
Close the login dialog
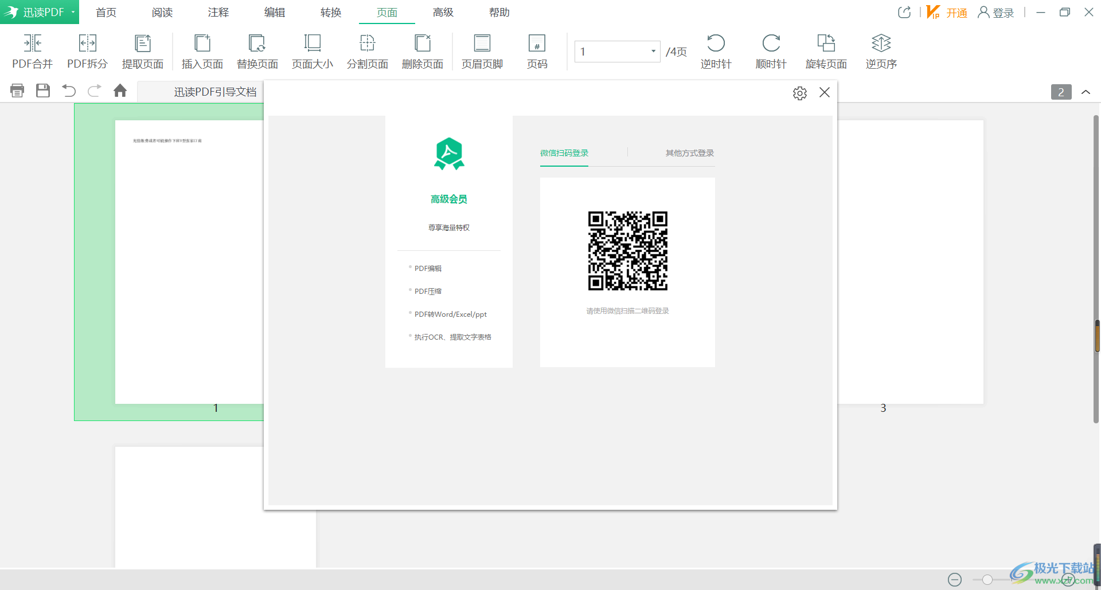825,92
